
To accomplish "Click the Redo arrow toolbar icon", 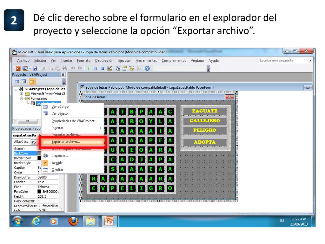I will [80, 68].
